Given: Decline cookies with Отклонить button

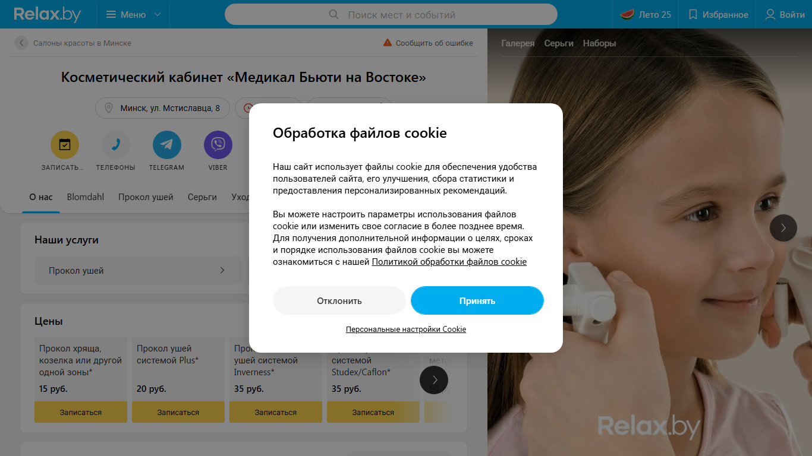Looking at the screenshot, I should click(339, 300).
